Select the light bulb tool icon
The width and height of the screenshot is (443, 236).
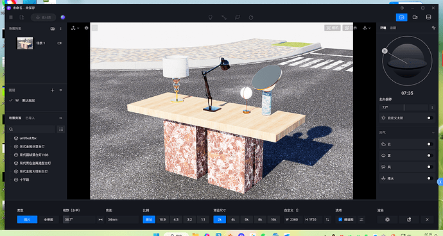(210, 17)
